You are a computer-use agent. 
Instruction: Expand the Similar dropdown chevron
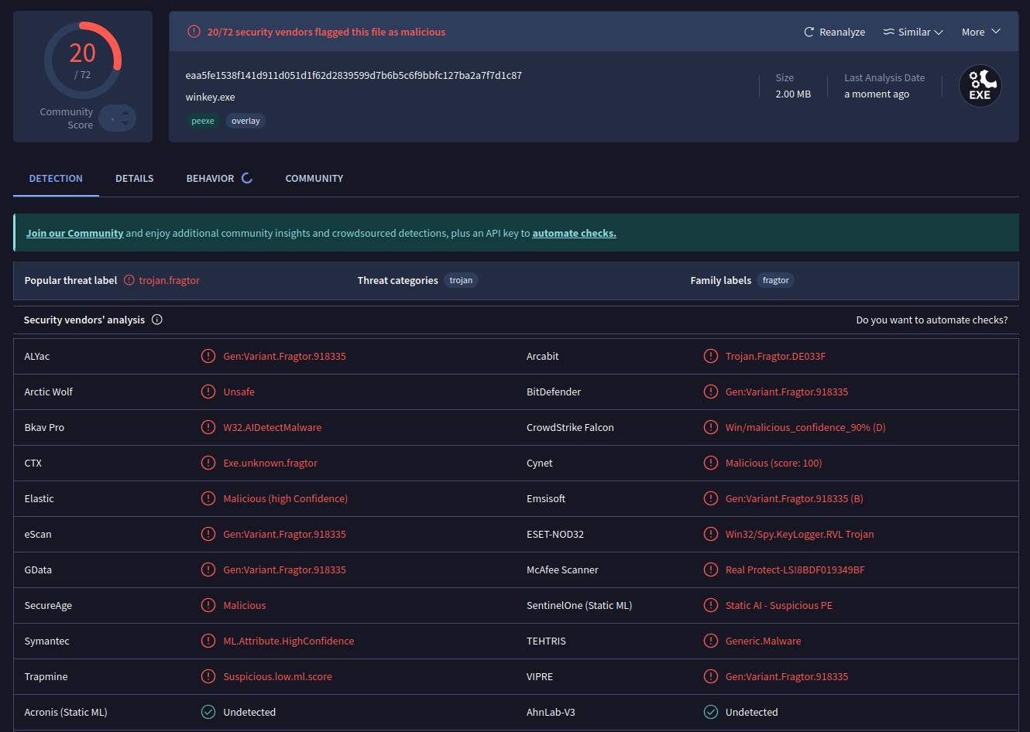click(x=939, y=32)
